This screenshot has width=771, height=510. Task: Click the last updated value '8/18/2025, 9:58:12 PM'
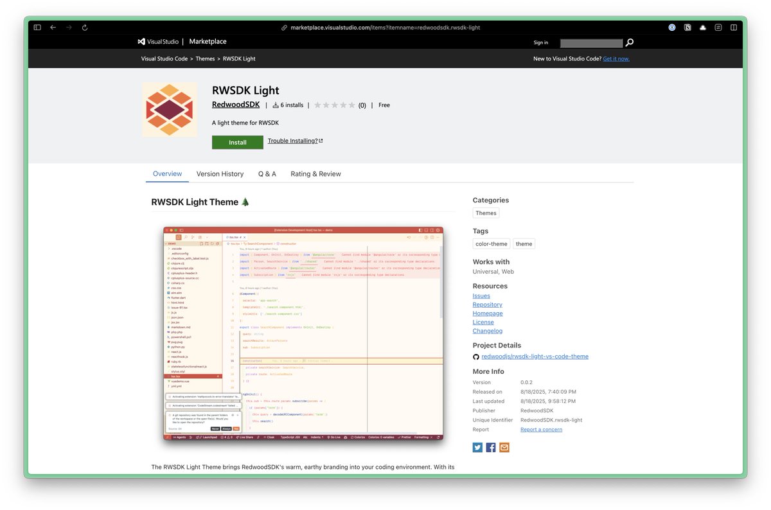click(x=548, y=401)
